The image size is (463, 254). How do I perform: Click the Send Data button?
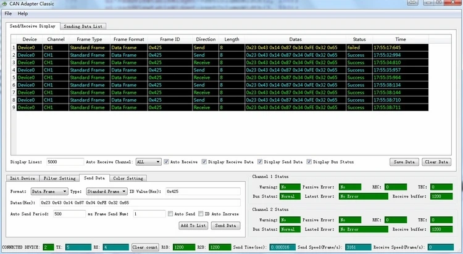coord(225,226)
